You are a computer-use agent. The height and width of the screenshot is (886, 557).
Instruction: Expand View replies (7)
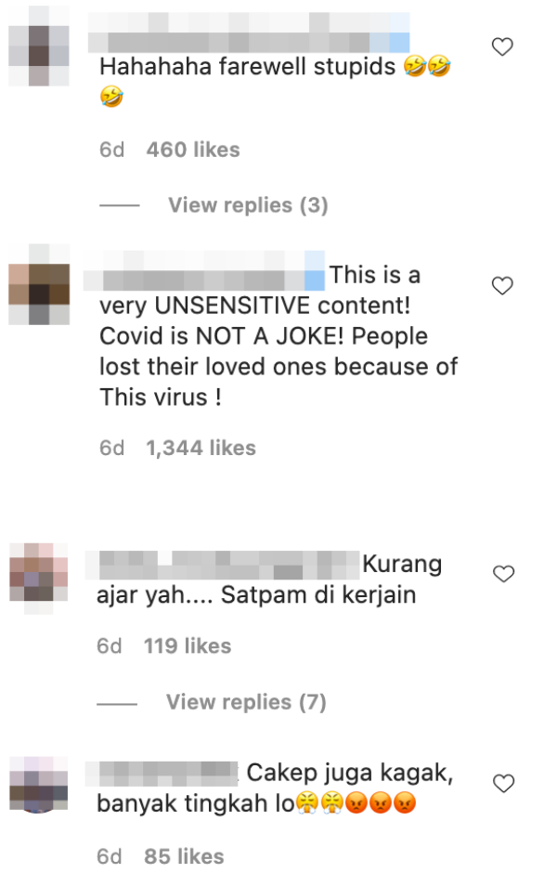246,702
